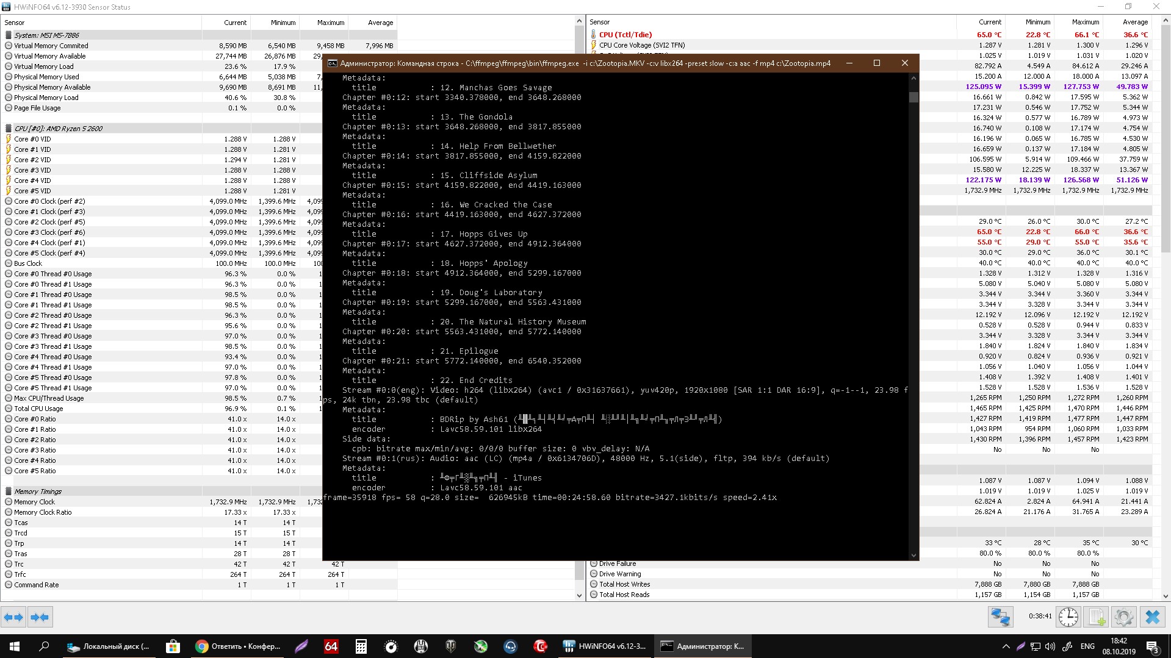Click the shrink layout arrows button

coord(40,617)
